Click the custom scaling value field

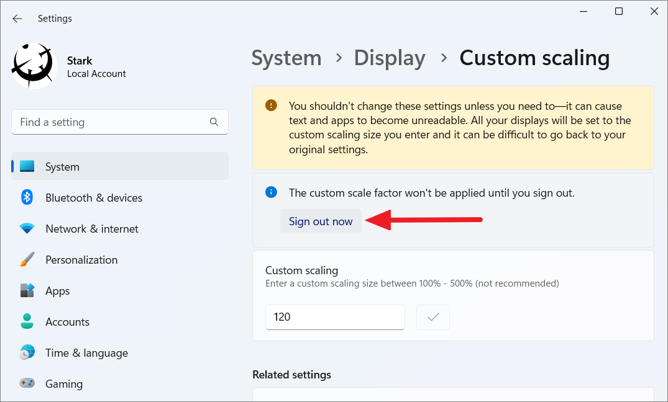(335, 317)
